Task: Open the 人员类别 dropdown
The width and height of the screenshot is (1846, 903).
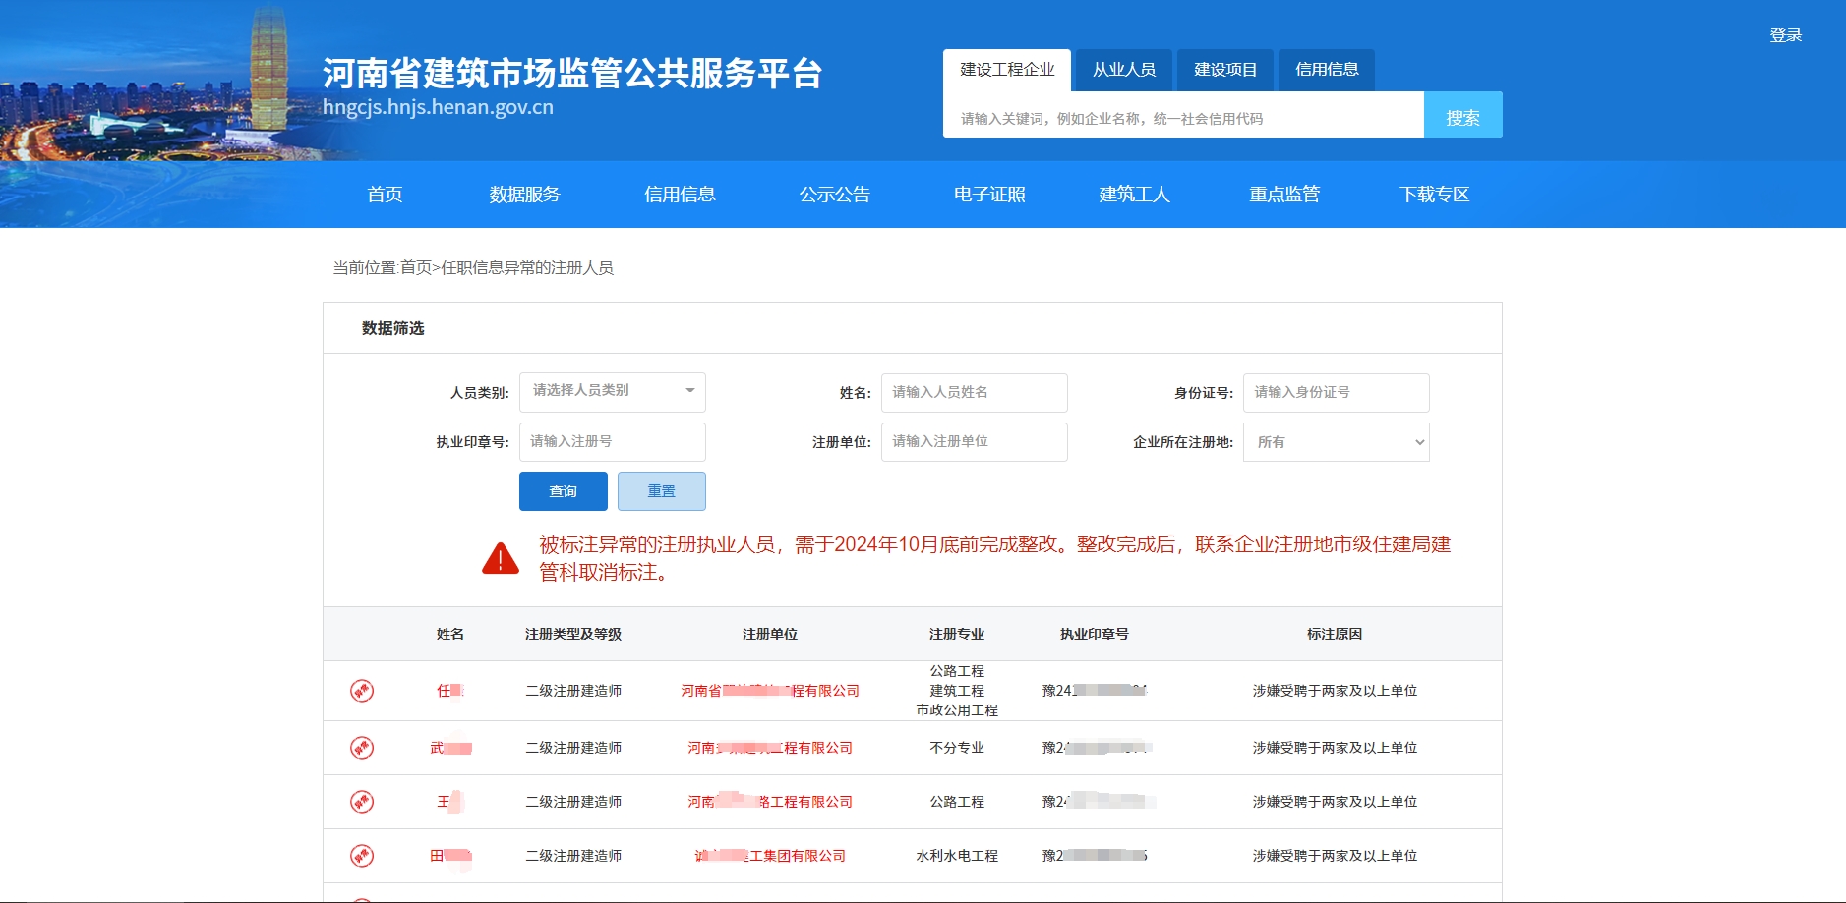Action: click(x=612, y=392)
